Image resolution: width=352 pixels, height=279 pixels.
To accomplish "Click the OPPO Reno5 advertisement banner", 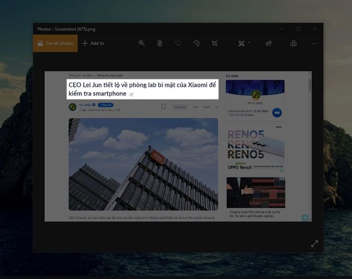I will [x=255, y=148].
